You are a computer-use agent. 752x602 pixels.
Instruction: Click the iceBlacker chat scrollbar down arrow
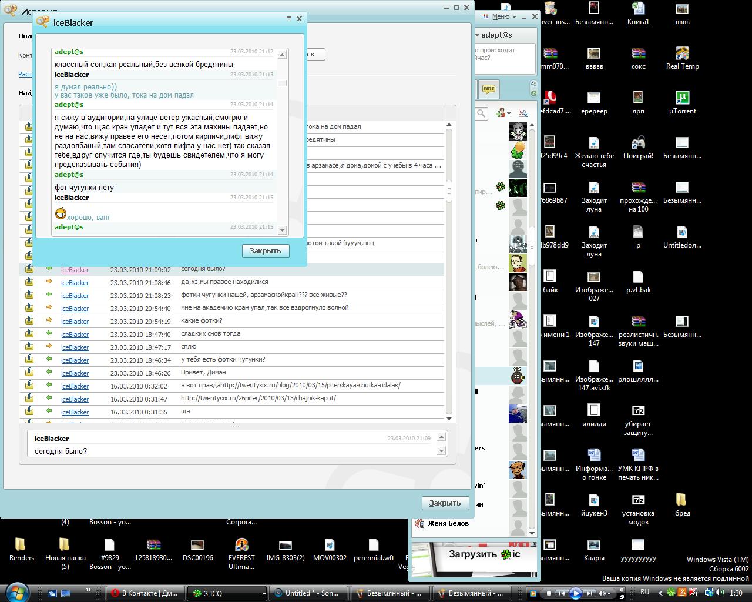tap(282, 230)
